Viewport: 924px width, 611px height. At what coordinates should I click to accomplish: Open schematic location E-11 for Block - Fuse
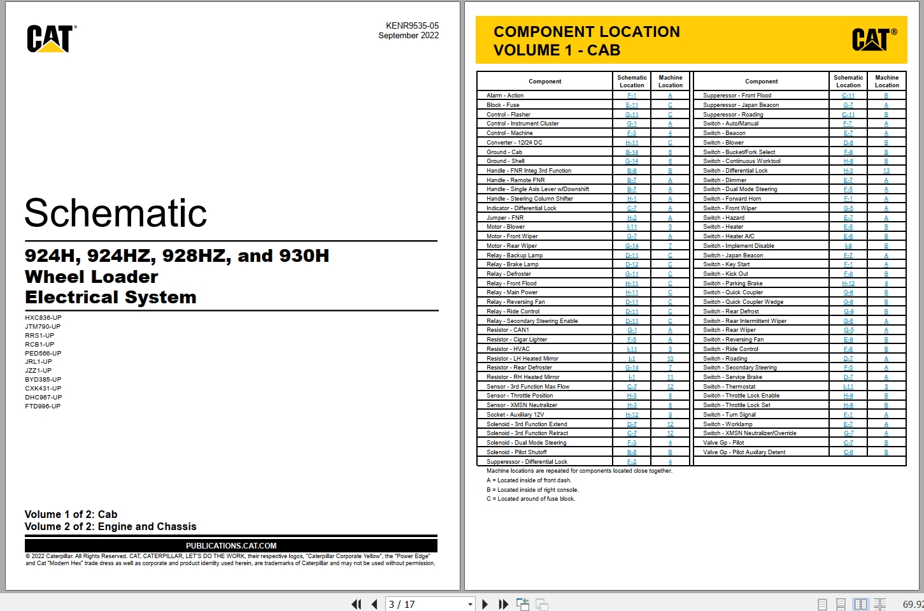[x=632, y=105]
